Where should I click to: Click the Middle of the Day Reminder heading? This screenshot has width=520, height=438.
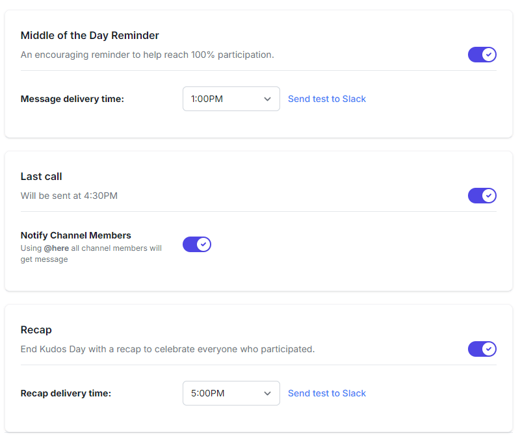90,35
